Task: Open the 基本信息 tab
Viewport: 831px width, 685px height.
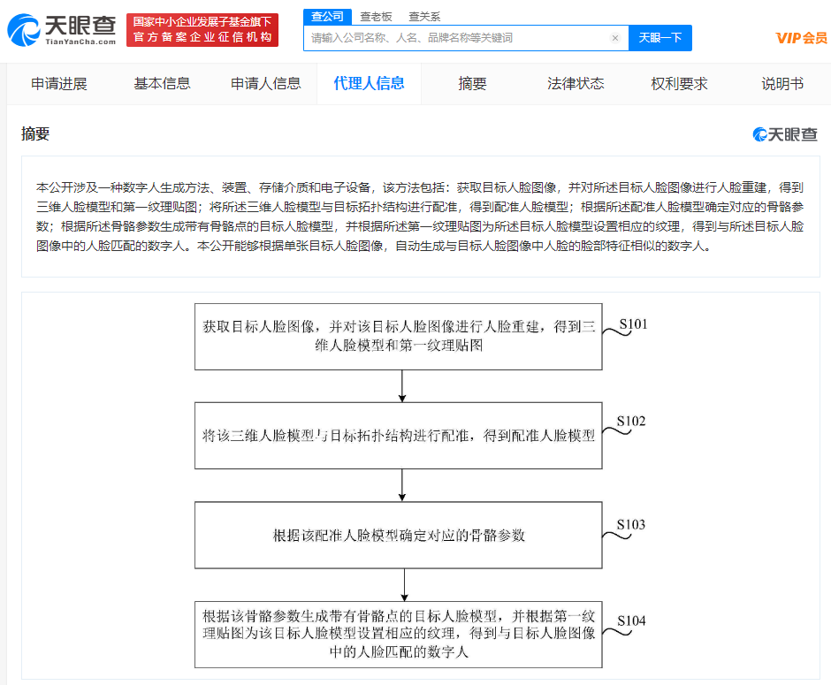Action: 162,84
